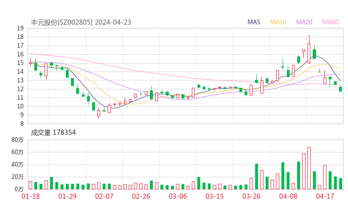Click the highest candlestick near price 18
Screen dimensions: 348x207
point(309,53)
